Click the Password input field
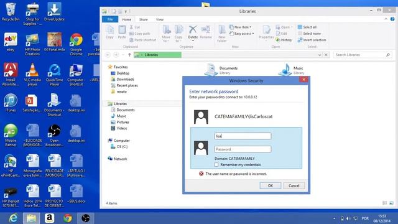The width and height of the screenshot is (398, 224). [243, 149]
